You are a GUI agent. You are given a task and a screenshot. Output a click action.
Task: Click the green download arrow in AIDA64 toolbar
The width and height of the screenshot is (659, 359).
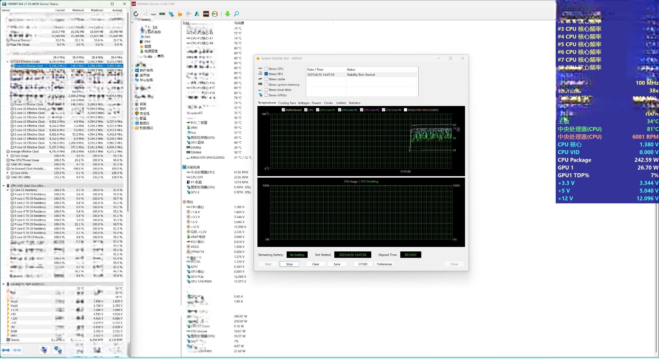coord(227,14)
